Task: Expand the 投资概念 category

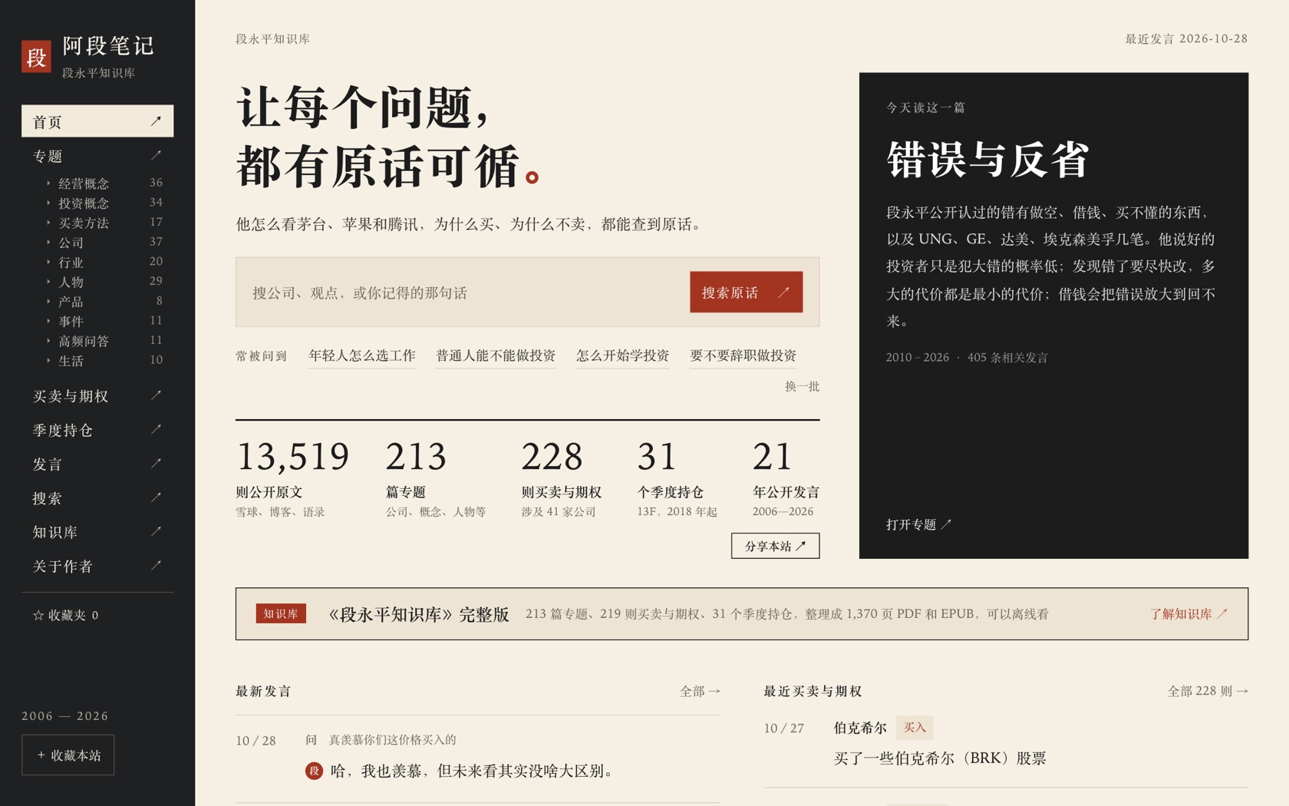Action: coord(104,203)
